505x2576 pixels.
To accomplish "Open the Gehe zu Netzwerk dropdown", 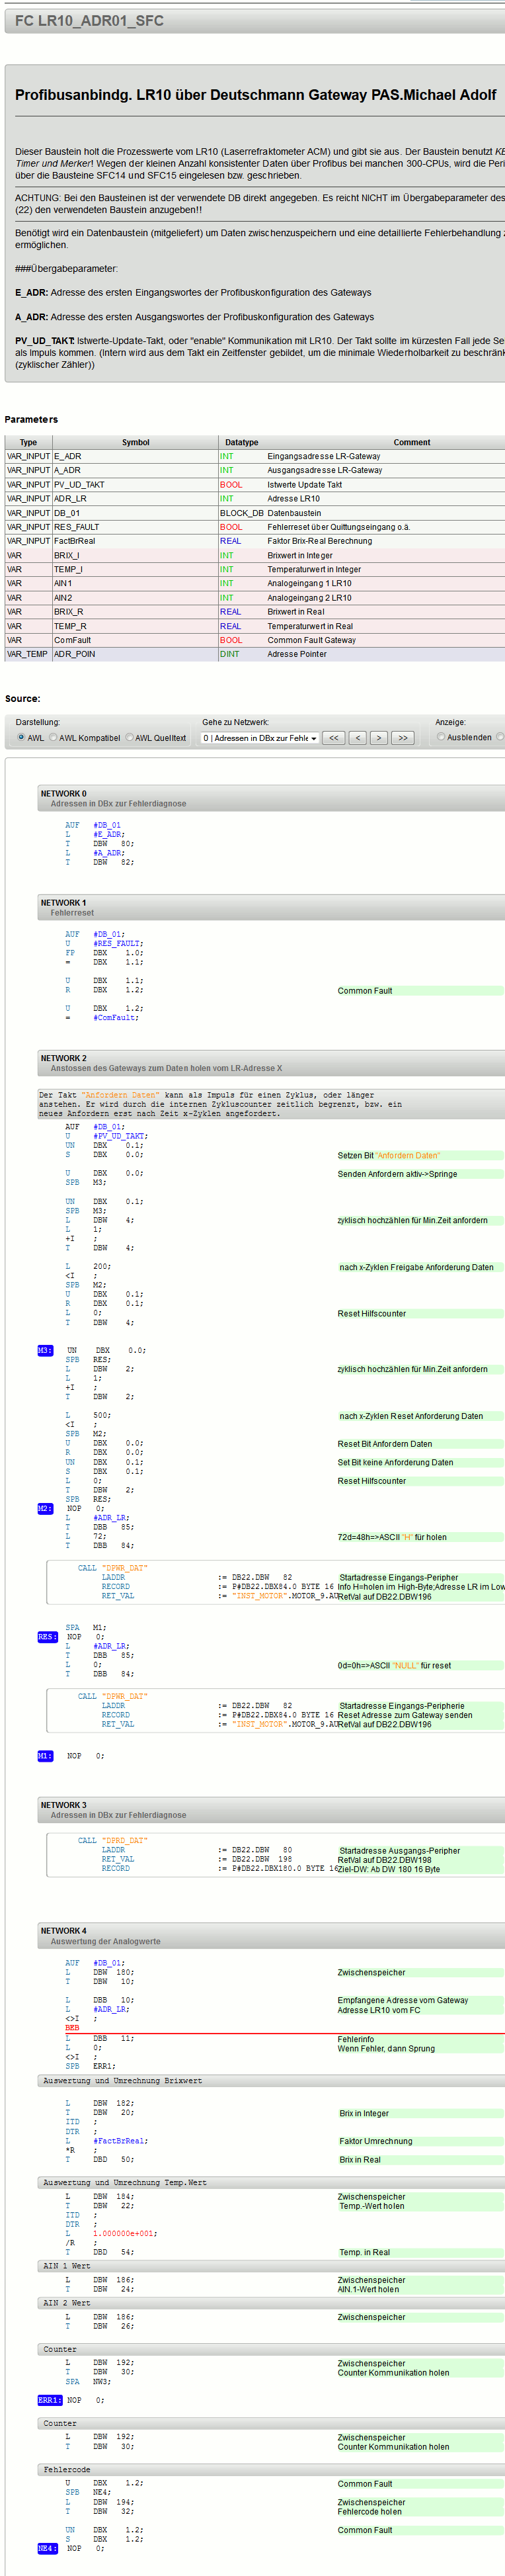I will (x=259, y=738).
